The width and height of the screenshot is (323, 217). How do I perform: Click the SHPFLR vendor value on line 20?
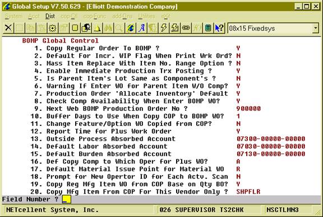[x=248, y=191]
